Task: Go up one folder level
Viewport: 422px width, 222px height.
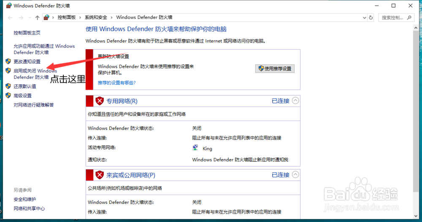Action: (38, 18)
